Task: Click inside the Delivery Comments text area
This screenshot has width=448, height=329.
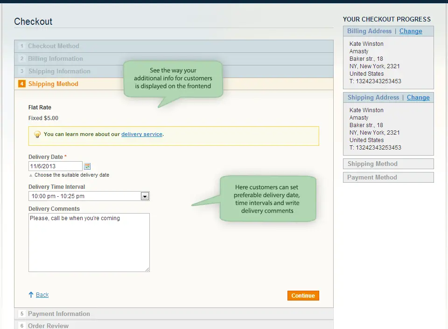Action: click(89, 242)
